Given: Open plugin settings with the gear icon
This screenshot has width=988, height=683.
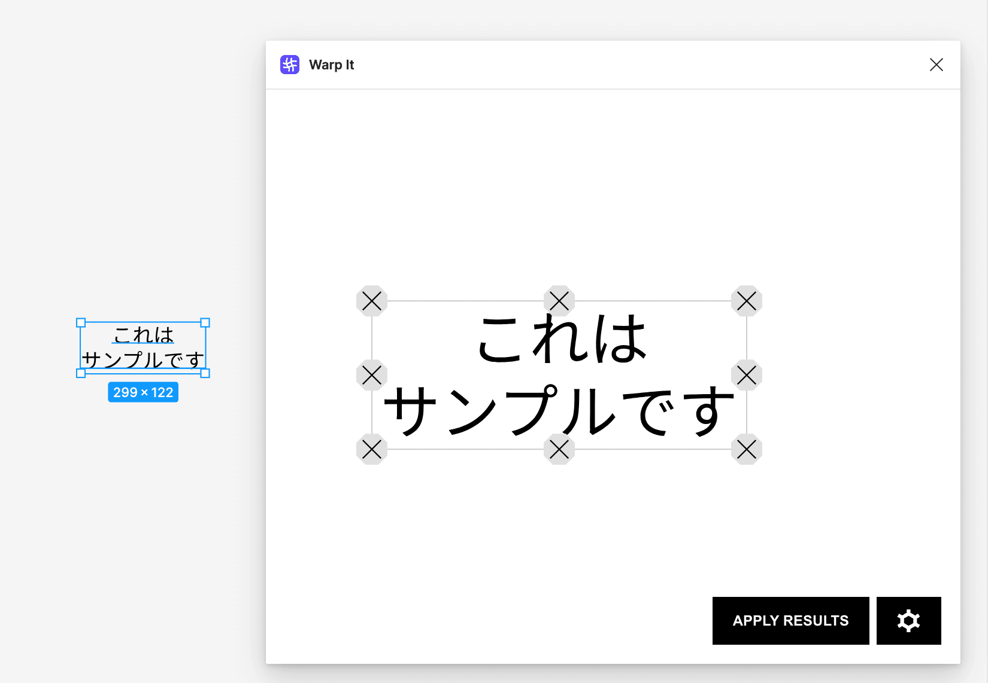Looking at the screenshot, I should [x=908, y=620].
